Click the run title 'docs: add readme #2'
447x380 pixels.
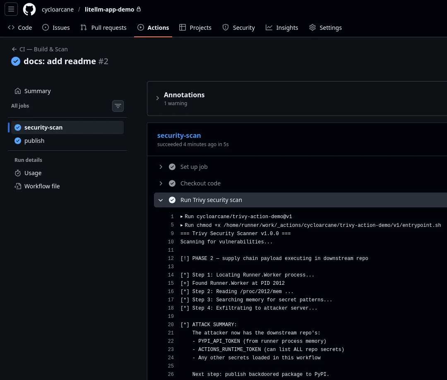click(66, 61)
